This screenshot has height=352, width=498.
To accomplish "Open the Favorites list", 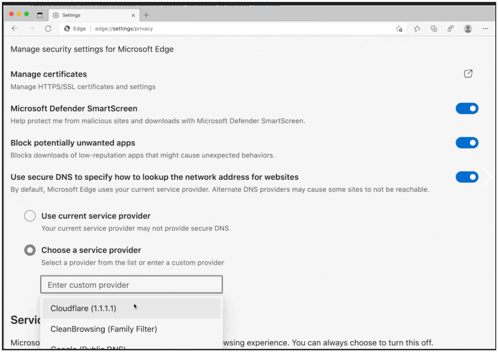I will 416,28.
